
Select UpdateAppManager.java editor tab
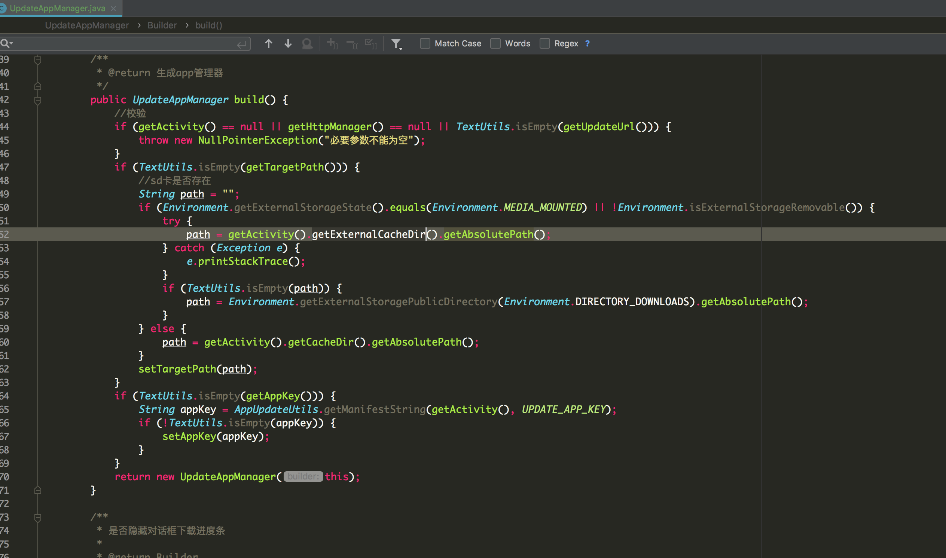(x=57, y=8)
